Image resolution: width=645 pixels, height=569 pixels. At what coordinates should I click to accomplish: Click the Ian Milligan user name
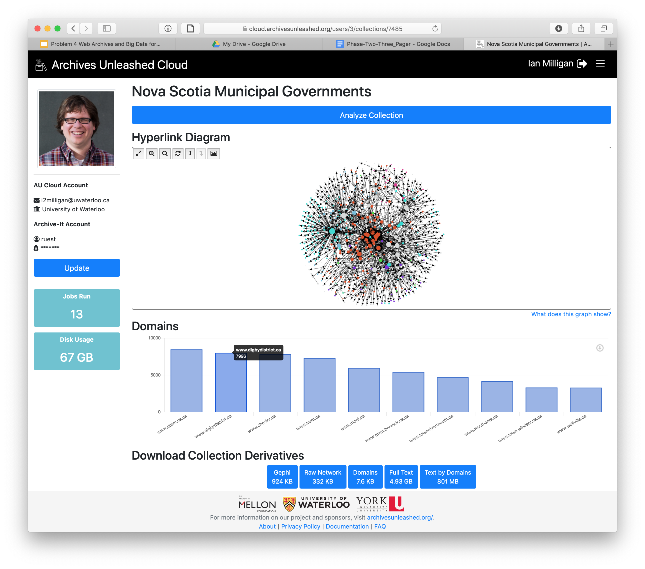550,64
